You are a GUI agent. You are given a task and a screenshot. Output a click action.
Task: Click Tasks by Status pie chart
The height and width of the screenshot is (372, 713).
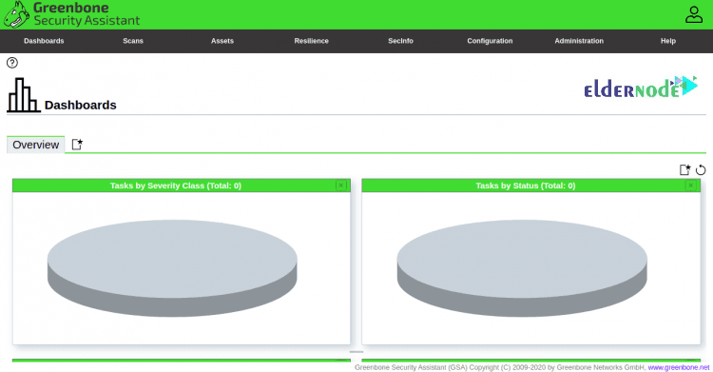click(x=522, y=268)
